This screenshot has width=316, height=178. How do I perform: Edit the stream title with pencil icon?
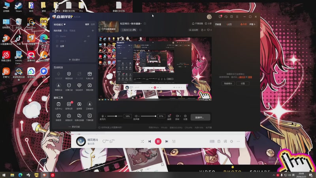click(x=145, y=24)
